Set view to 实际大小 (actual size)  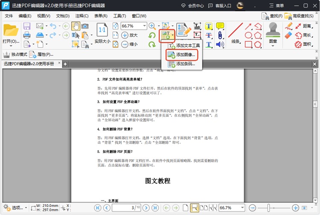(x=102, y=34)
